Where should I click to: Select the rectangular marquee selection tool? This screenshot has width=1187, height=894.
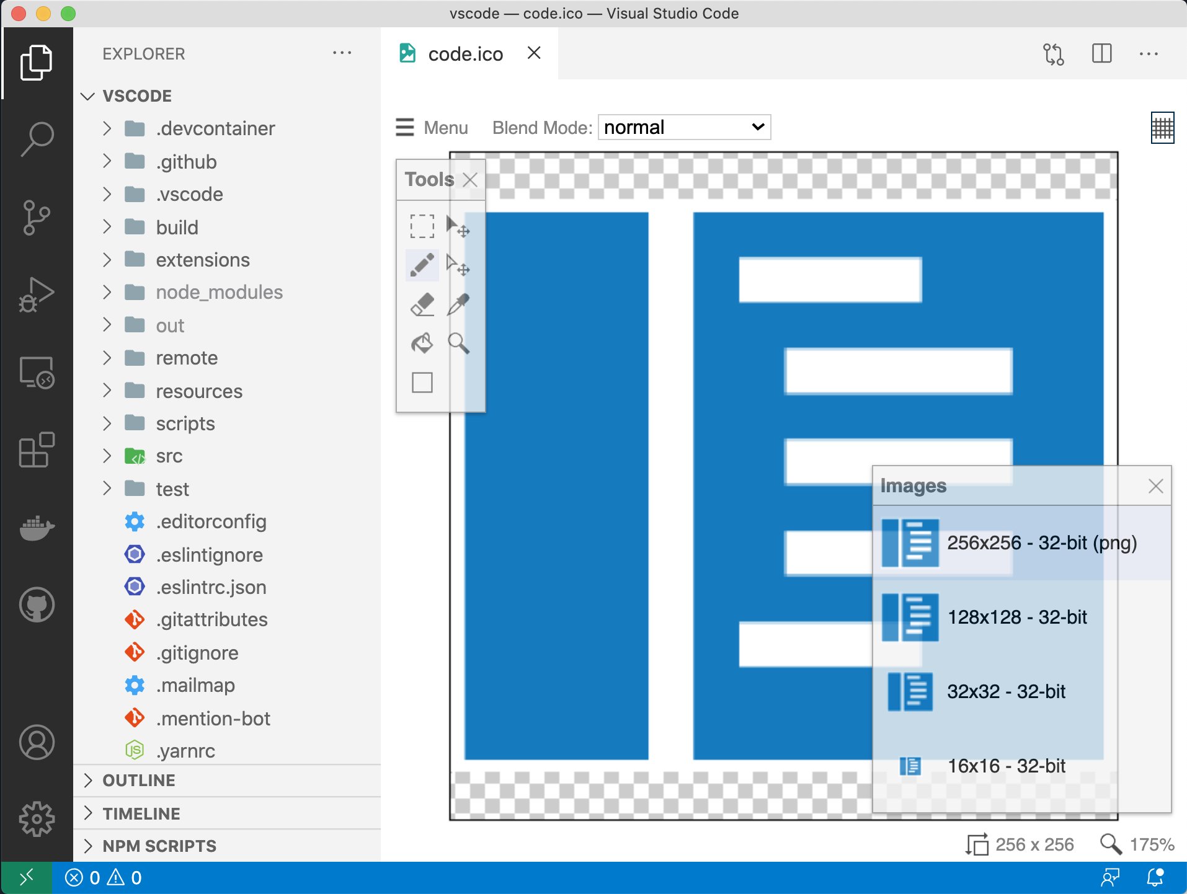[422, 226]
